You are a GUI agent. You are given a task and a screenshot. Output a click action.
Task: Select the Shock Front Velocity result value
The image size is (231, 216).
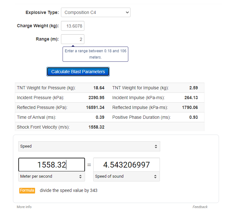click(96, 127)
